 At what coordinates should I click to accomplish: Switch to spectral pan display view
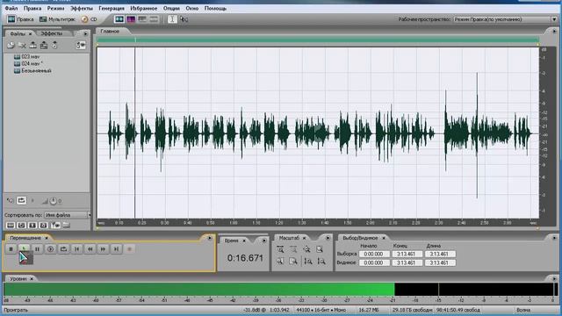tap(142, 19)
